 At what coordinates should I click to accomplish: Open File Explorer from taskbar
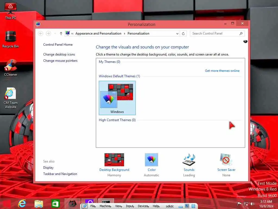pyautogui.click(x=39, y=204)
